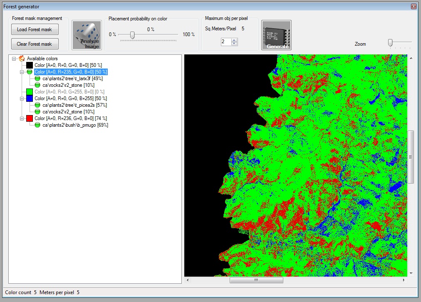Screen dimensions: 421x302
Task: Click green ball icon of r2_stone under blue color
Action: click(37, 112)
